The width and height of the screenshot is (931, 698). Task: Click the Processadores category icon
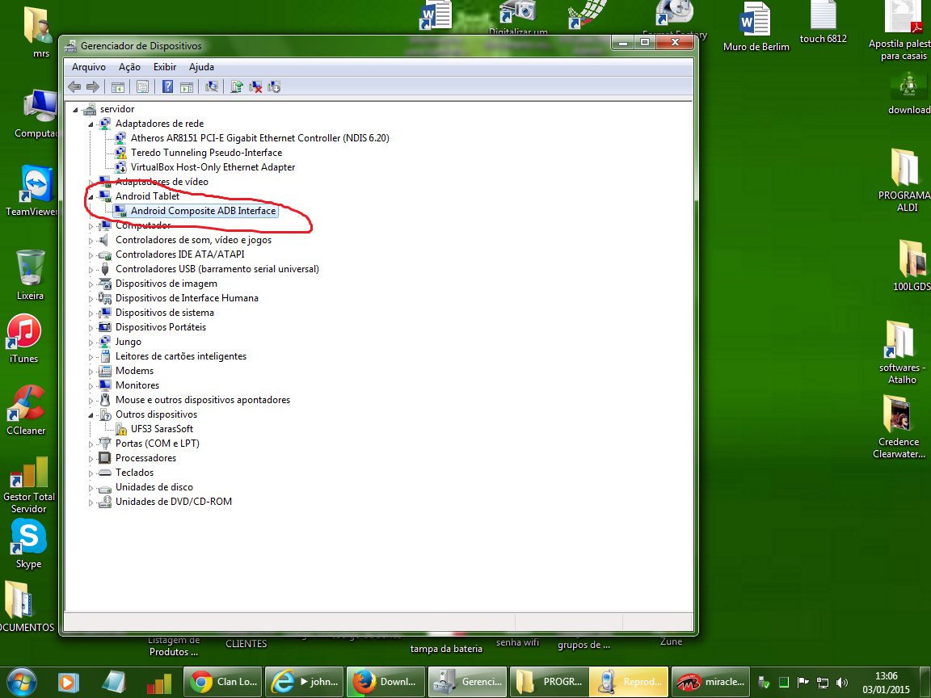(105, 458)
